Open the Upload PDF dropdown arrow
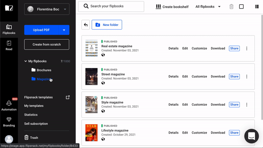 click(x=64, y=30)
